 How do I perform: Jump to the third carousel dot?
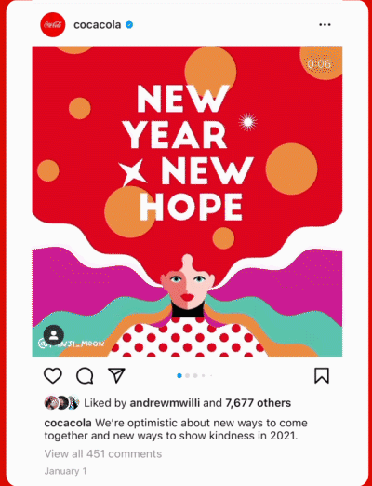click(195, 375)
